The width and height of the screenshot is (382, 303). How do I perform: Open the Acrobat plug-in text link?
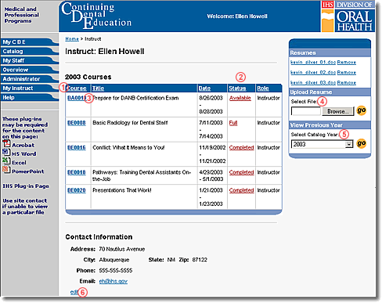coord(23,145)
